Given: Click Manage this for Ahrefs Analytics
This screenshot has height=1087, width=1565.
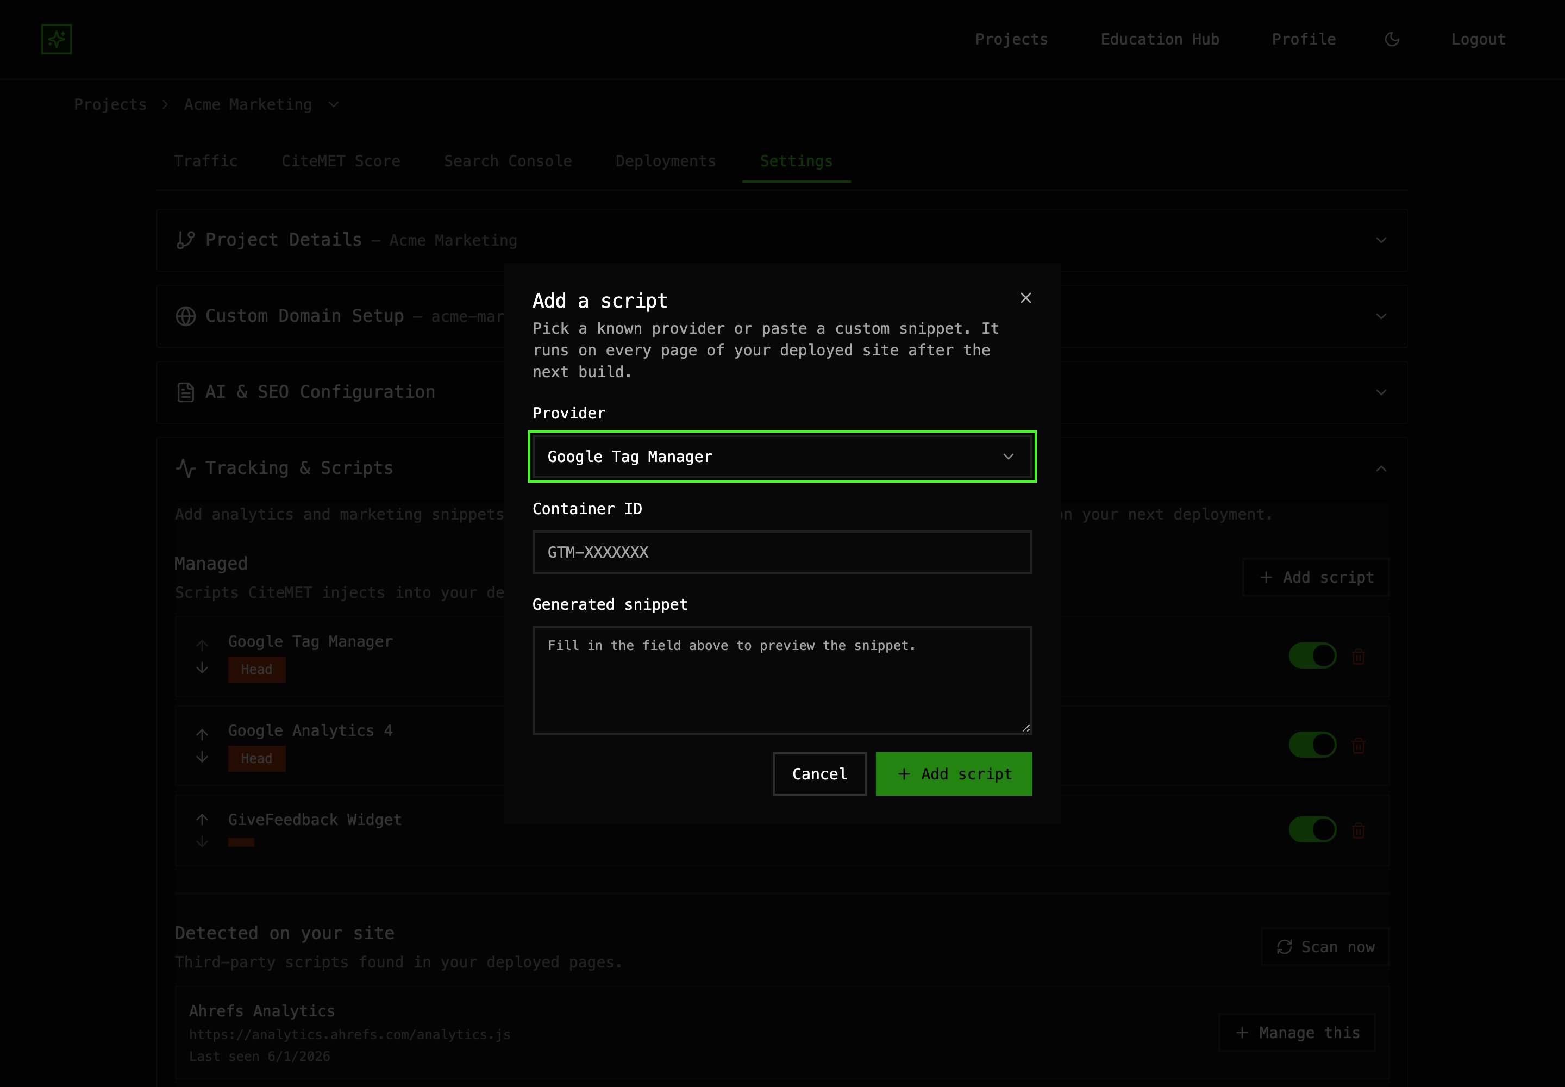Looking at the screenshot, I should coord(1297,1033).
